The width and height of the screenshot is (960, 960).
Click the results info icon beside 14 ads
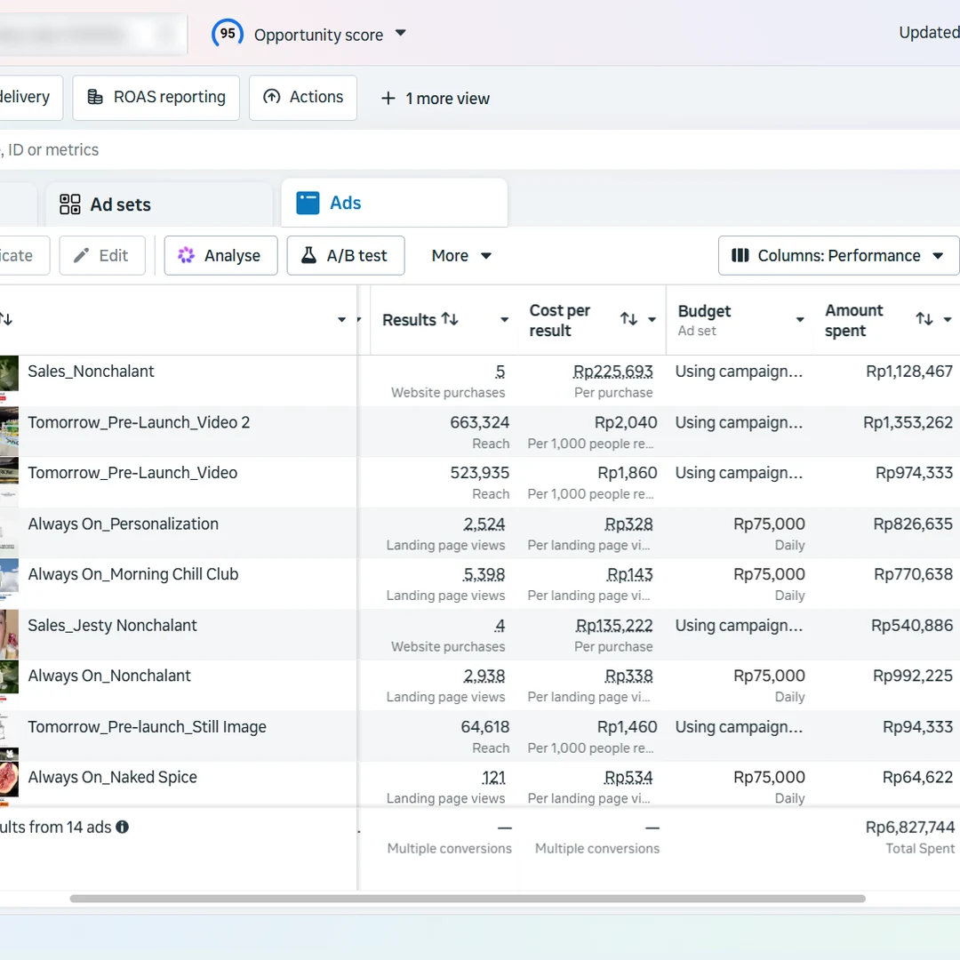pos(123,828)
